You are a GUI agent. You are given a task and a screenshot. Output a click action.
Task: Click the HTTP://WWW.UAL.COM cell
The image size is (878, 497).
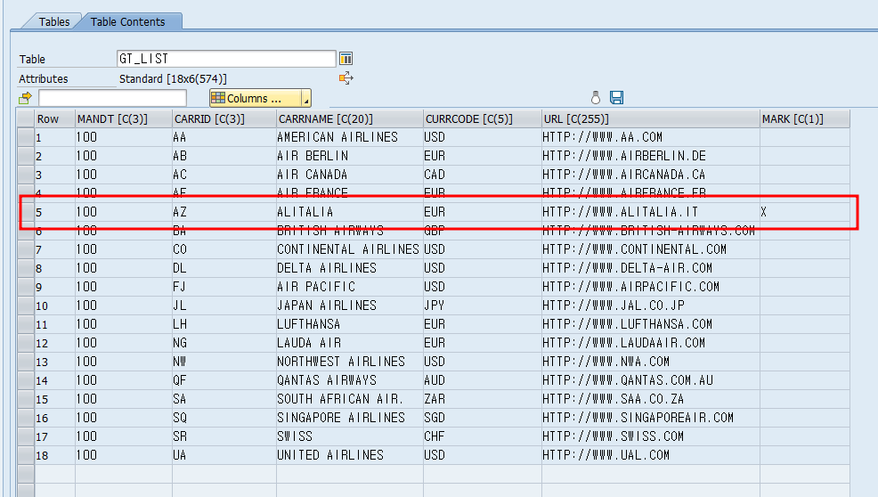click(651, 455)
